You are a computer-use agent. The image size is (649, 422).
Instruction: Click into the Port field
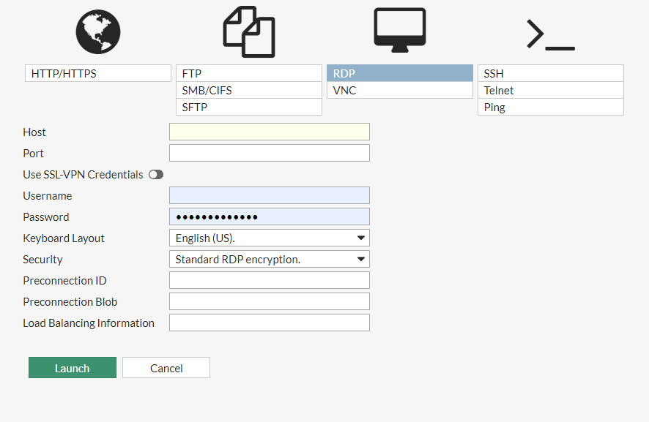coord(269,153)
